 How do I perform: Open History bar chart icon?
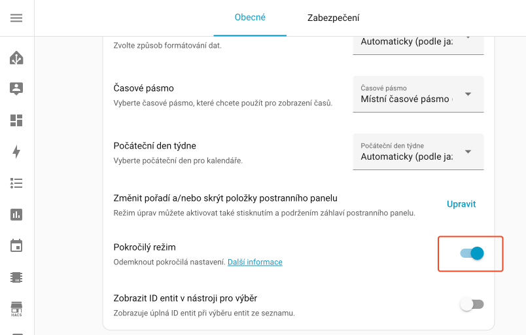16,214
